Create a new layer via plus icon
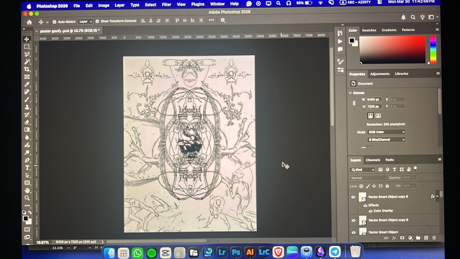 coord(426,238)
